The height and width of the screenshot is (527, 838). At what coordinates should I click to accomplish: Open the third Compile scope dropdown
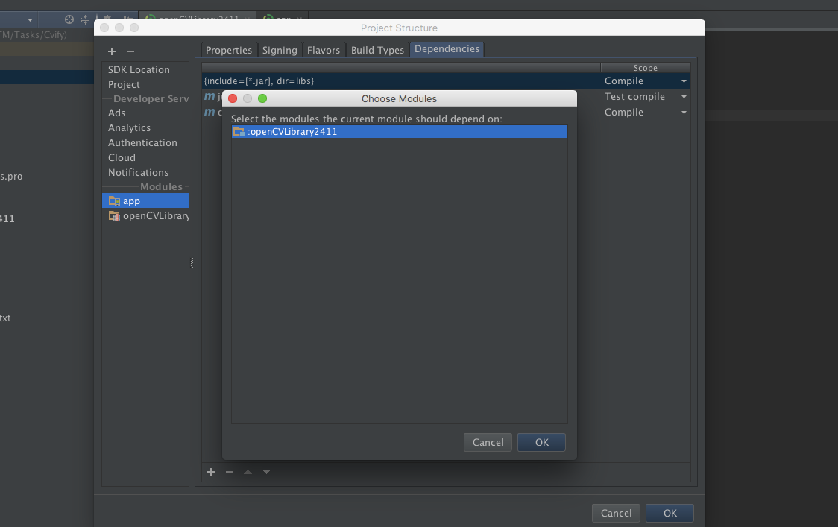(x=683, y=112)
